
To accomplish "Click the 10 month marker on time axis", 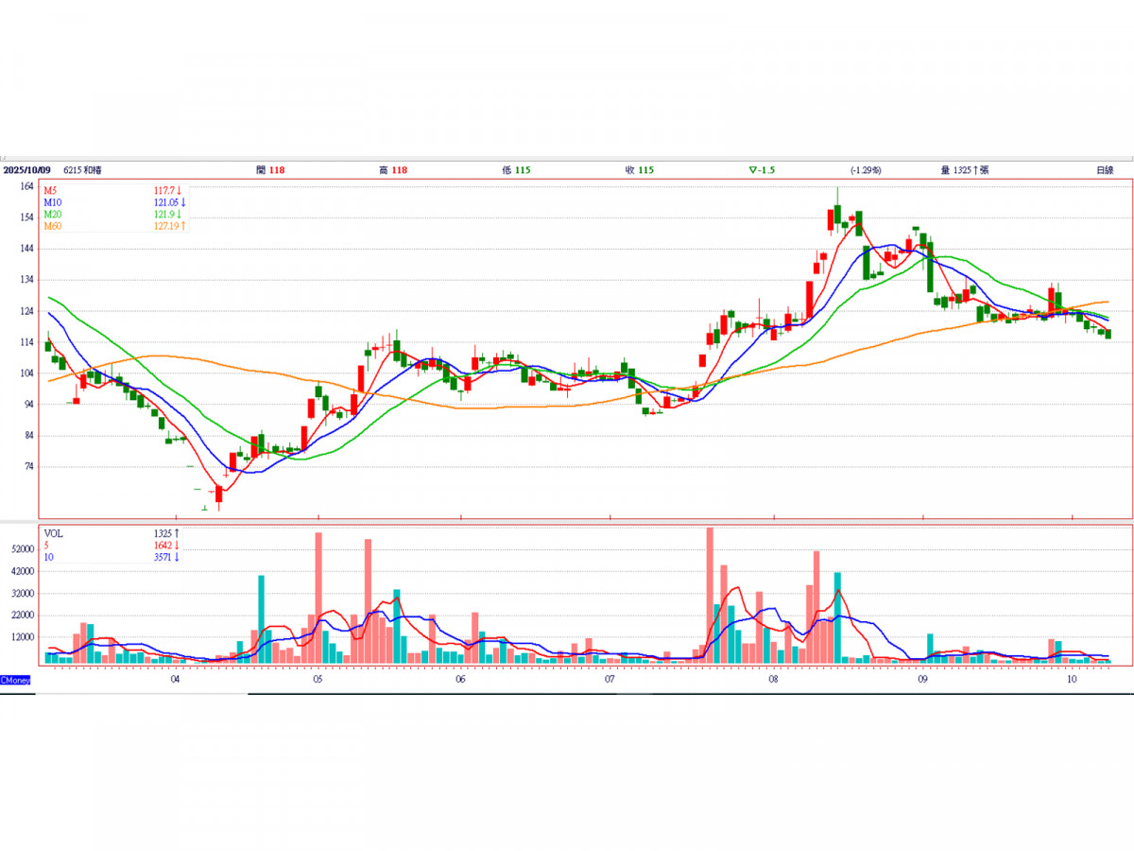I will [1072, 680].
